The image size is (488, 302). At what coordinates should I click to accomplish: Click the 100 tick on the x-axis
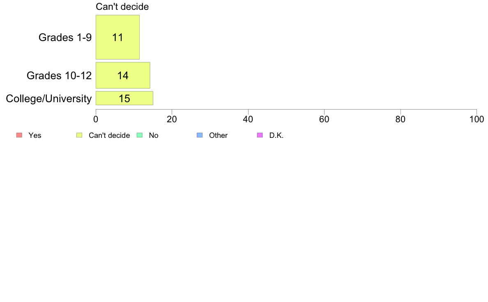click(x=477, y=119)
